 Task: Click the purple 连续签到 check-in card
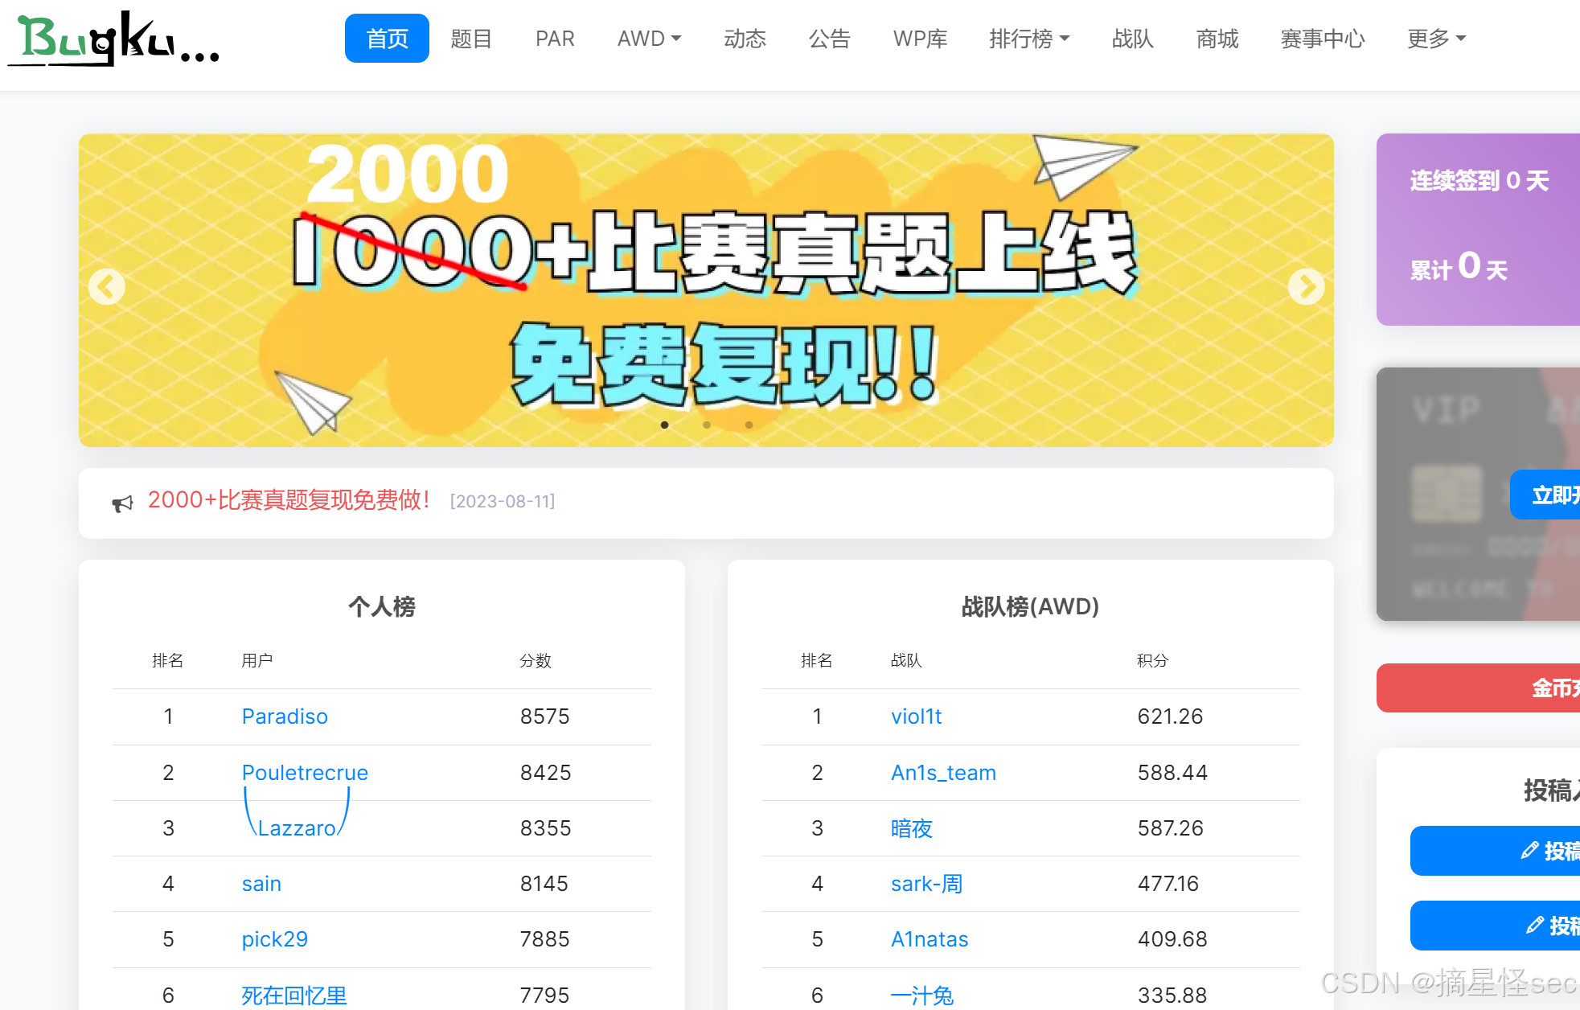[1478, 229]
